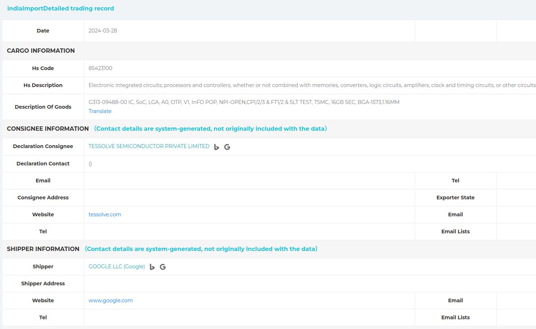The image size is (536, 329).
Task: Select the Hs Code value 85423100
Action: (x=101, y=68)
